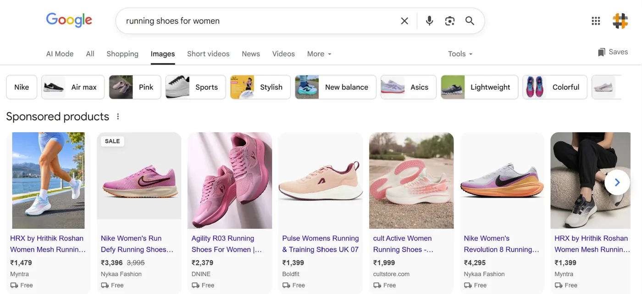Click the ₹4,295 price
The height and width of the screenshot is (294, 642).
coord(475,263)
